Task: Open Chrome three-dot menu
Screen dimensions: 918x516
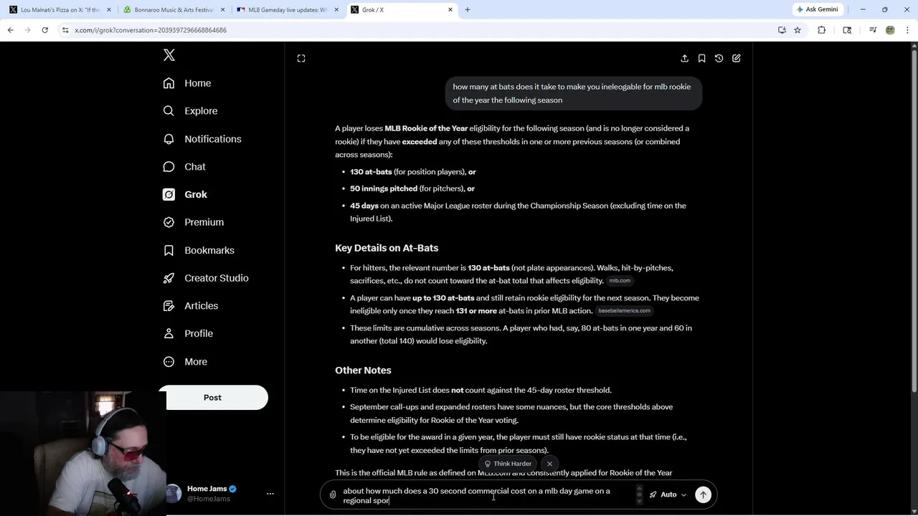Action: click(907, 30)
